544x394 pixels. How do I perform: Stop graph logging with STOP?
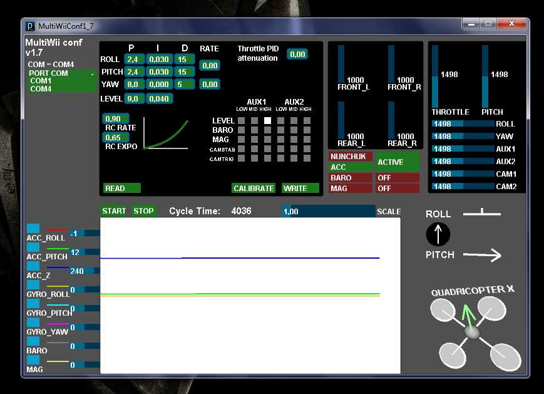(143, 210)
